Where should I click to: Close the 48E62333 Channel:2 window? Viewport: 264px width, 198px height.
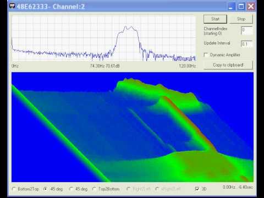pos(251,7)
